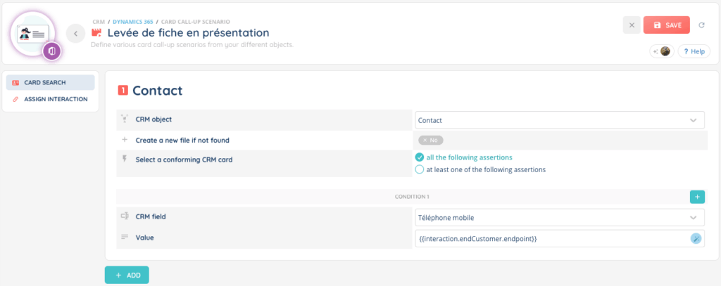Viewport: 721px width, 286px height.
Task: Click the back arrow next to the title
Action: 75,33
